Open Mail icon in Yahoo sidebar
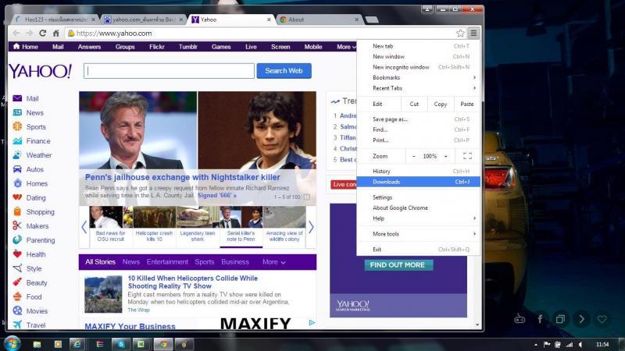Viewport: 625px width, 351px height. point(17,98)
